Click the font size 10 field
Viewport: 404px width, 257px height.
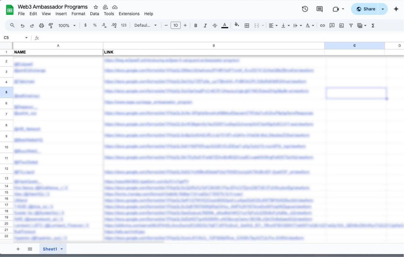tap(175, 25)
